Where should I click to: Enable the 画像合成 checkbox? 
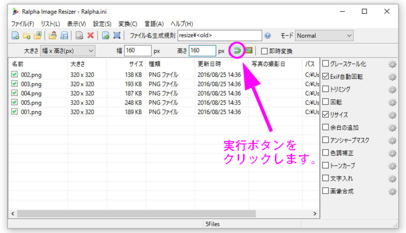(325, 191)
